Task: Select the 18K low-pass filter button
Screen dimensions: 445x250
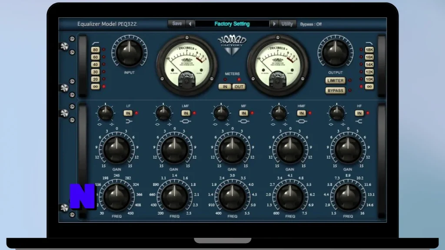Action: [369, 50]
